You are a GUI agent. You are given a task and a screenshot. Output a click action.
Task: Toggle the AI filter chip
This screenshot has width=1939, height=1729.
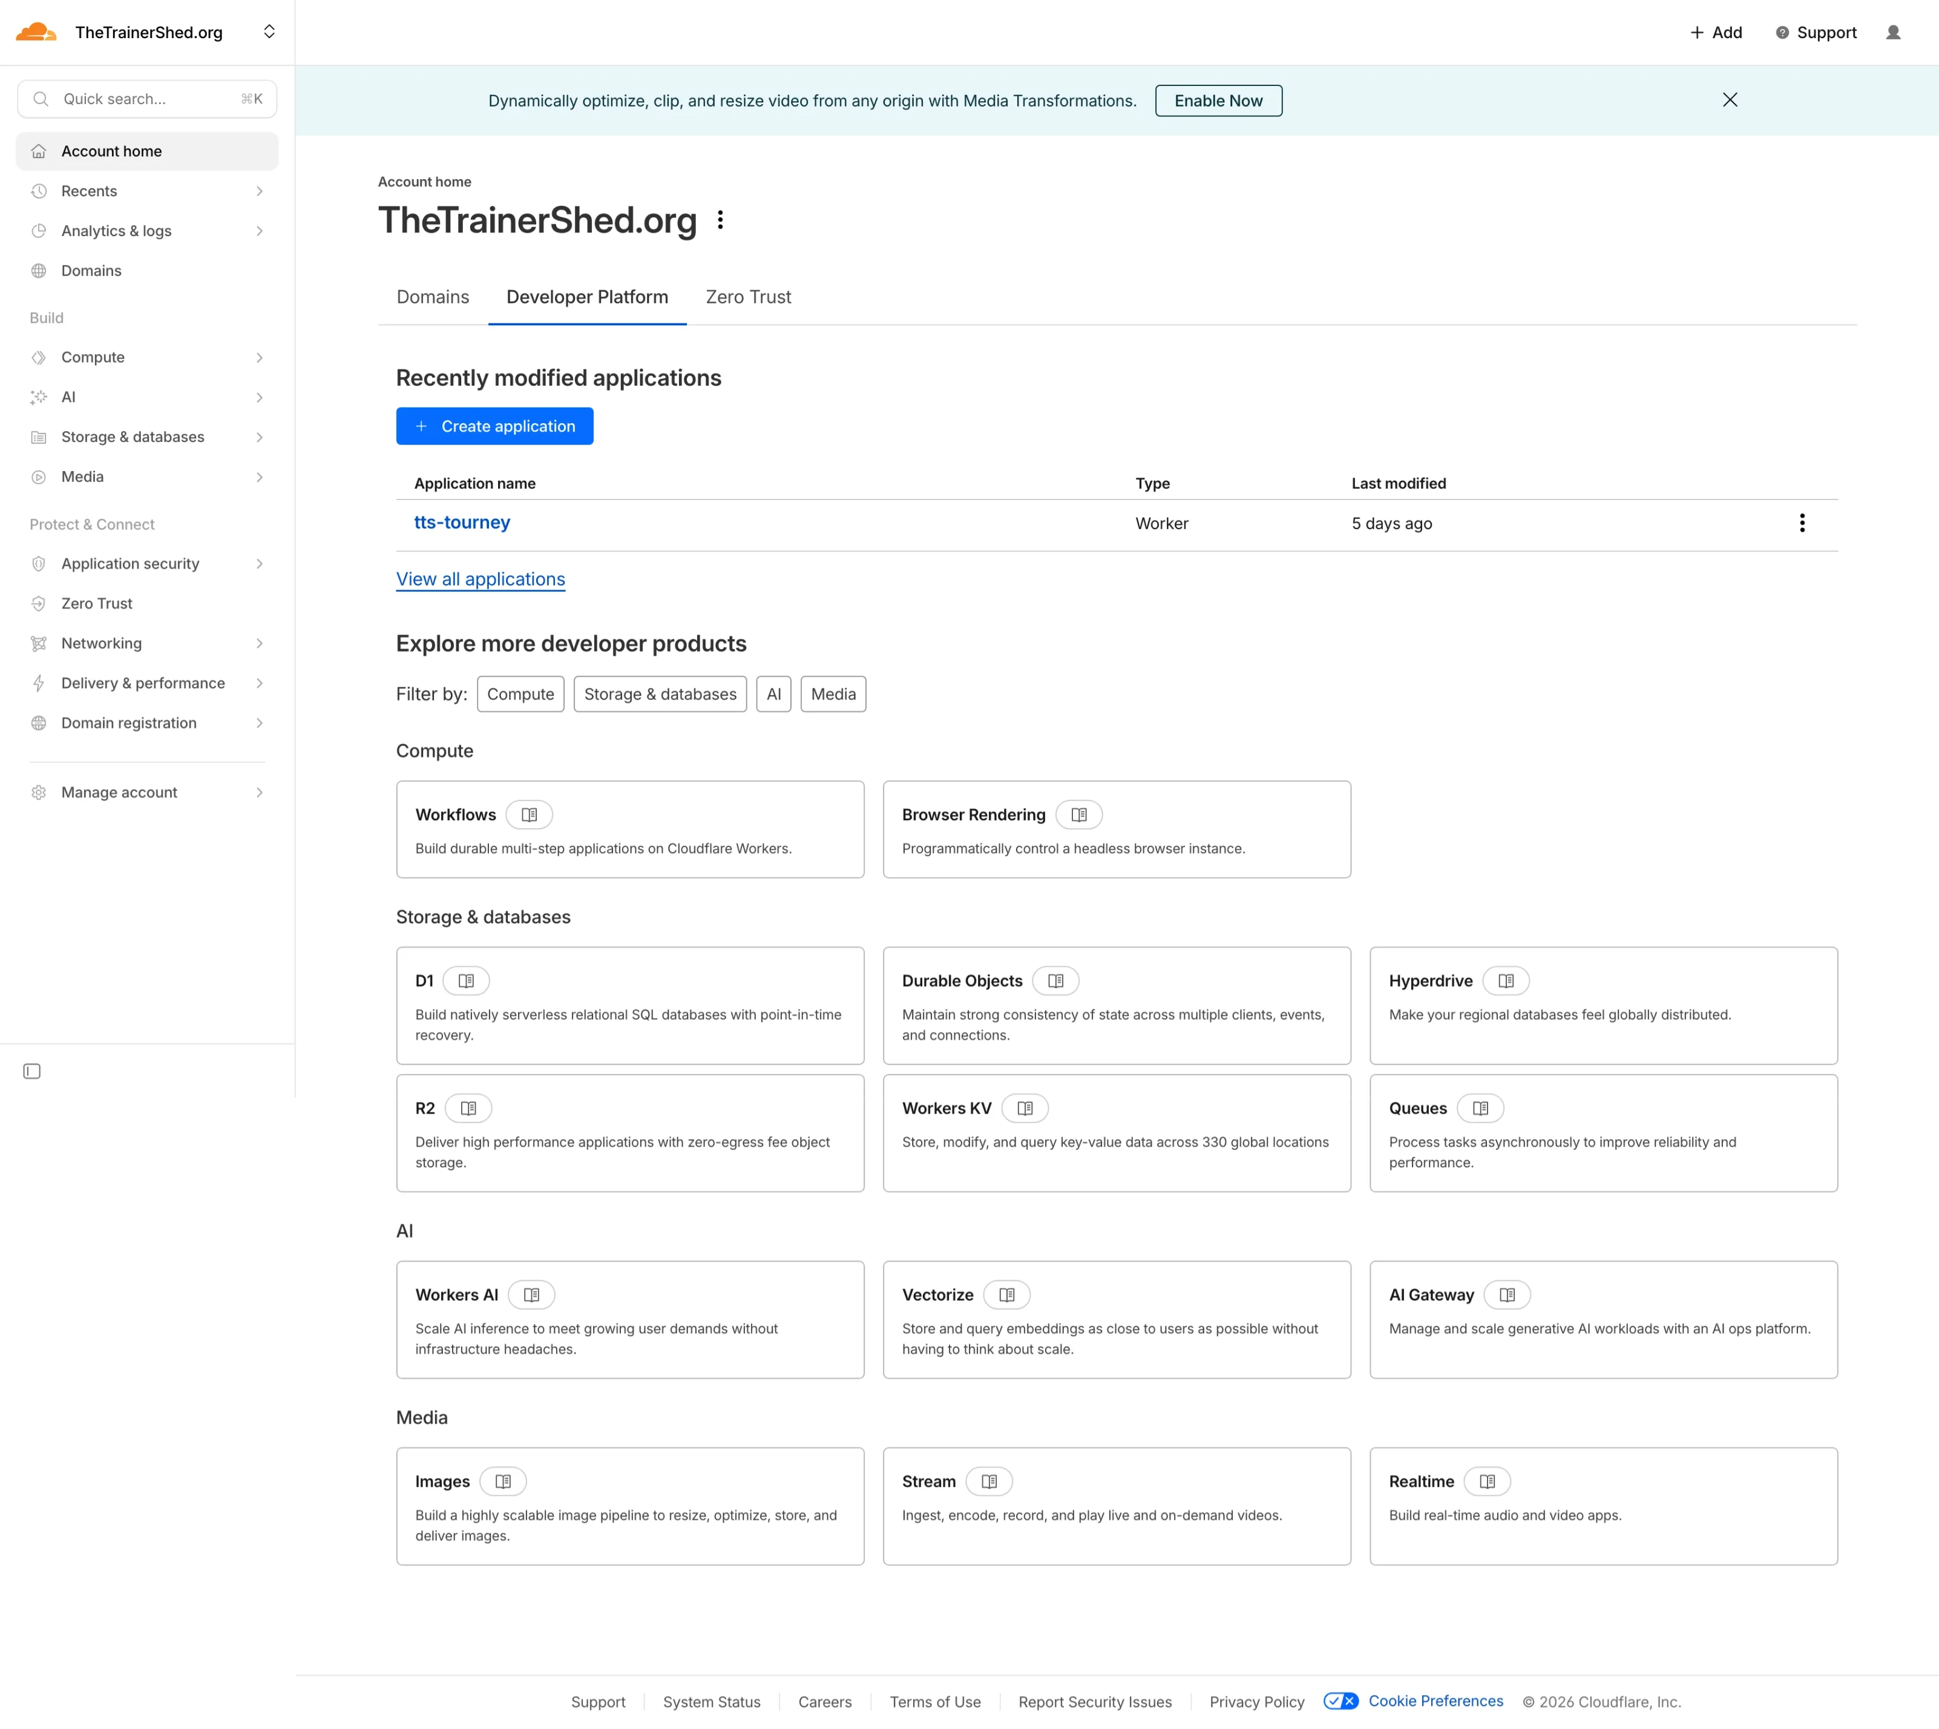pos(773,694)
